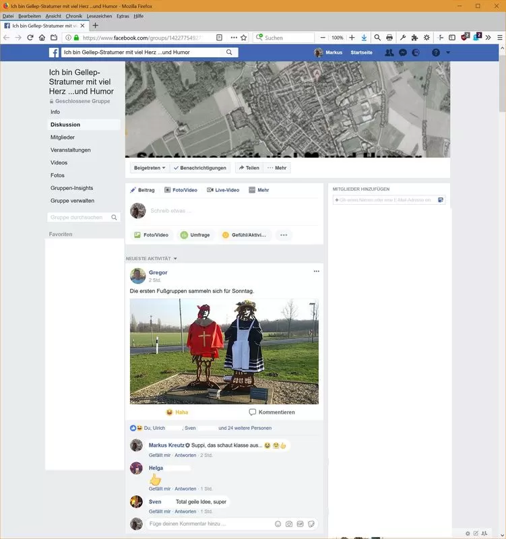
Task: Like Helga's comment with Gefällt mir
Action: [x=159, y=488]
